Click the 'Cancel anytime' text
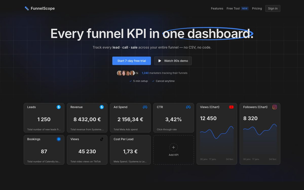Viewport: 304px width, 190px height. 165,81
